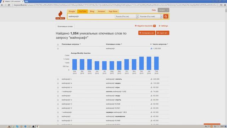Click the help question mark beside Поисковые запросы
The image size is (227, 128).
coord(80,44)
